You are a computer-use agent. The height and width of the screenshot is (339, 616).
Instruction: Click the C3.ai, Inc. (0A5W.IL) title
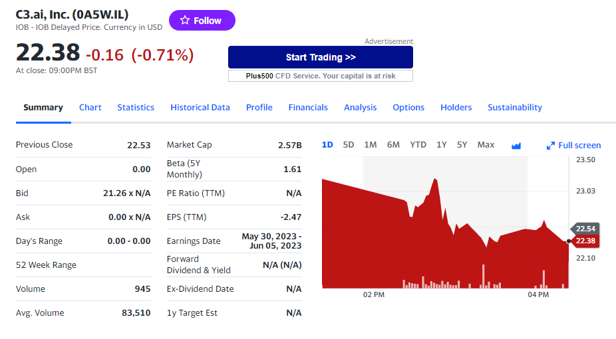[x=72, y=15]
